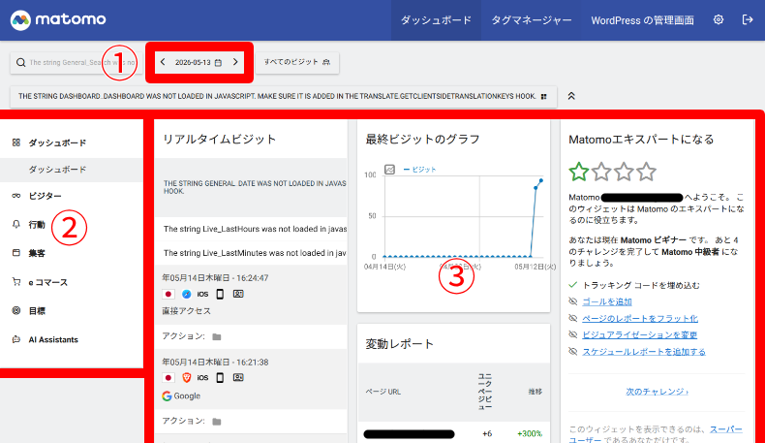Click 直接アクセス referrer text
The image size is (765, 443).
click(186, 311)
